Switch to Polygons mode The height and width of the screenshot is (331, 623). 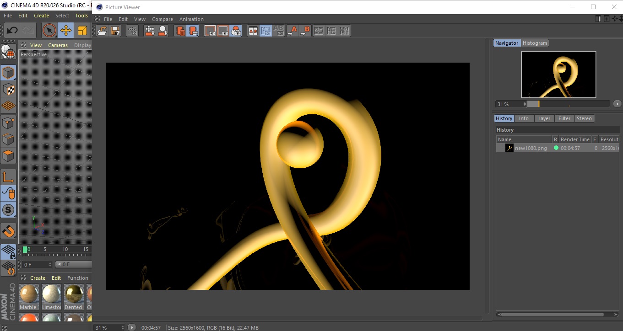(x=8, y=156)
